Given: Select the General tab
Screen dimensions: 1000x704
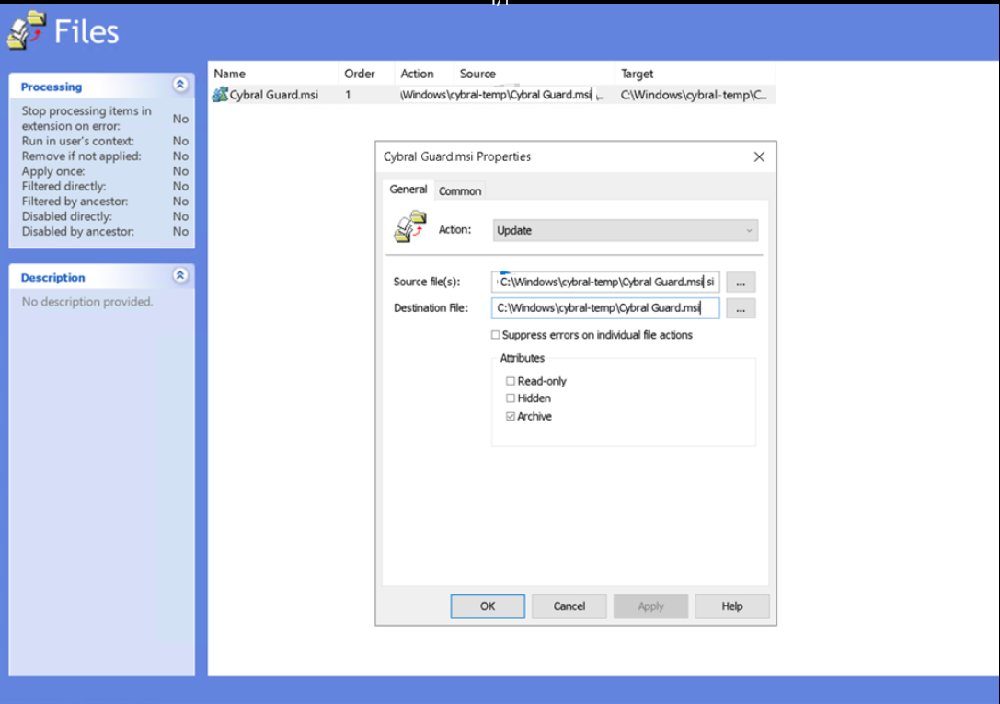Looking at the screenshot, I should click(x=408, y=190).
